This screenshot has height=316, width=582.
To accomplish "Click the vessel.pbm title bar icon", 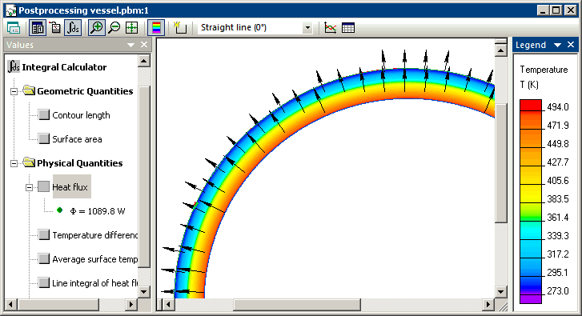I will 11,10.
